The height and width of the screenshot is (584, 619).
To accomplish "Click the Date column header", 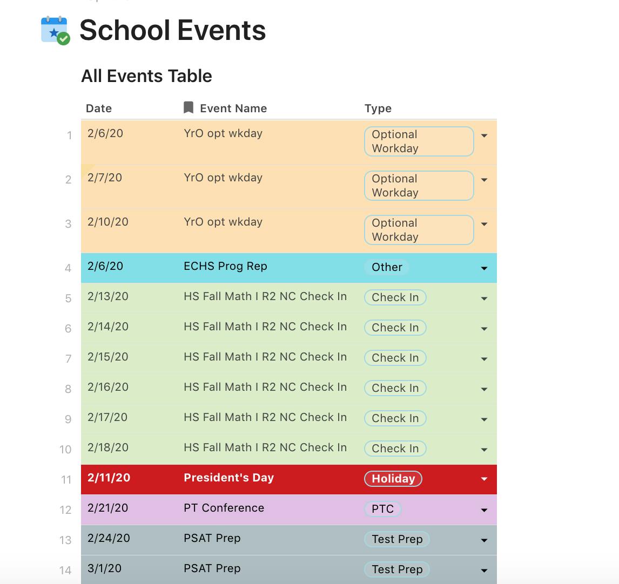I will pos(99,108).
